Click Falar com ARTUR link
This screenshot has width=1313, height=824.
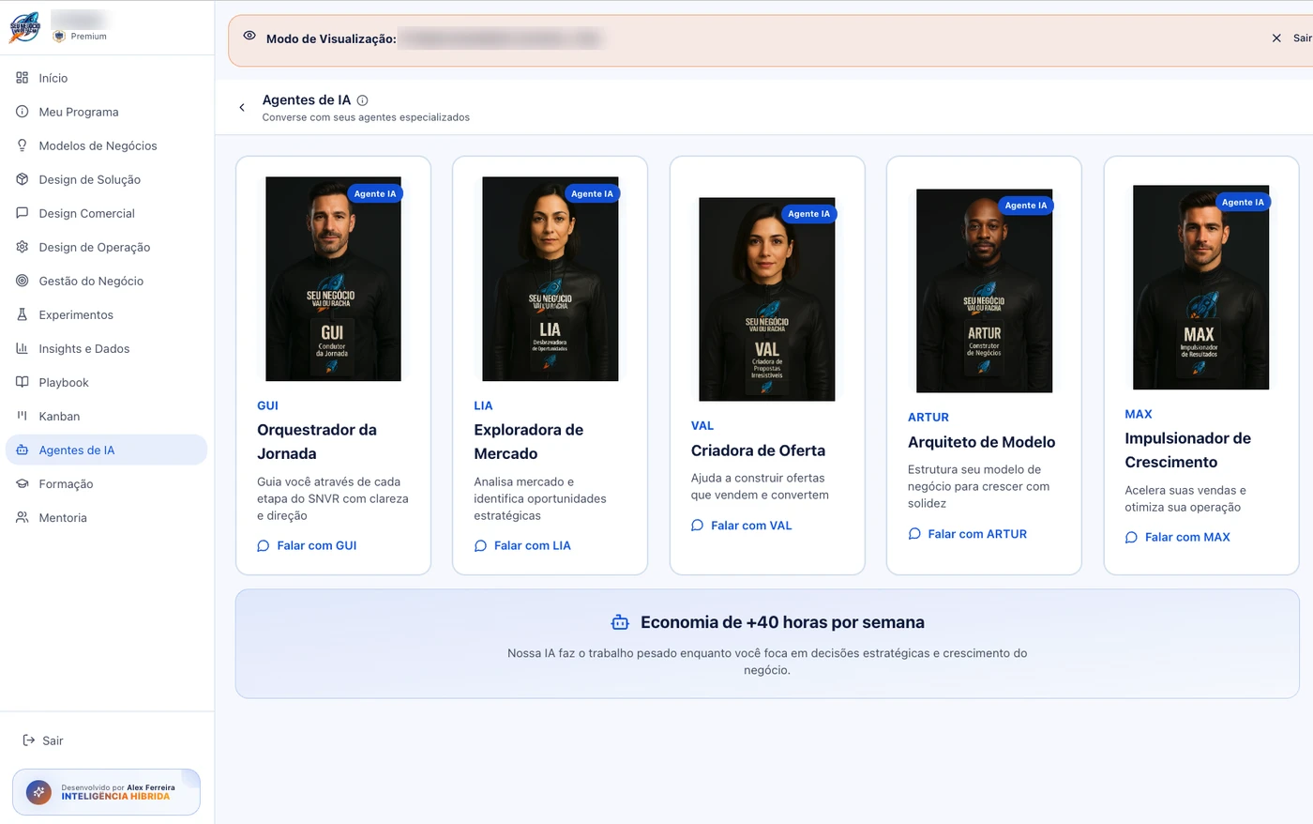(967, 534)
